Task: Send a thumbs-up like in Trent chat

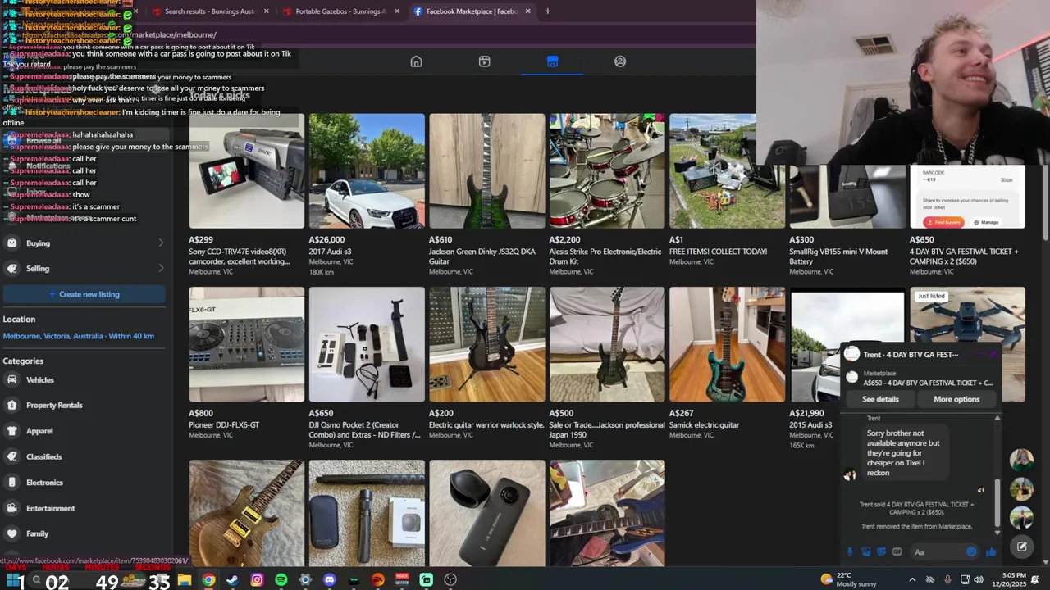Action: (x=991, y=552)
